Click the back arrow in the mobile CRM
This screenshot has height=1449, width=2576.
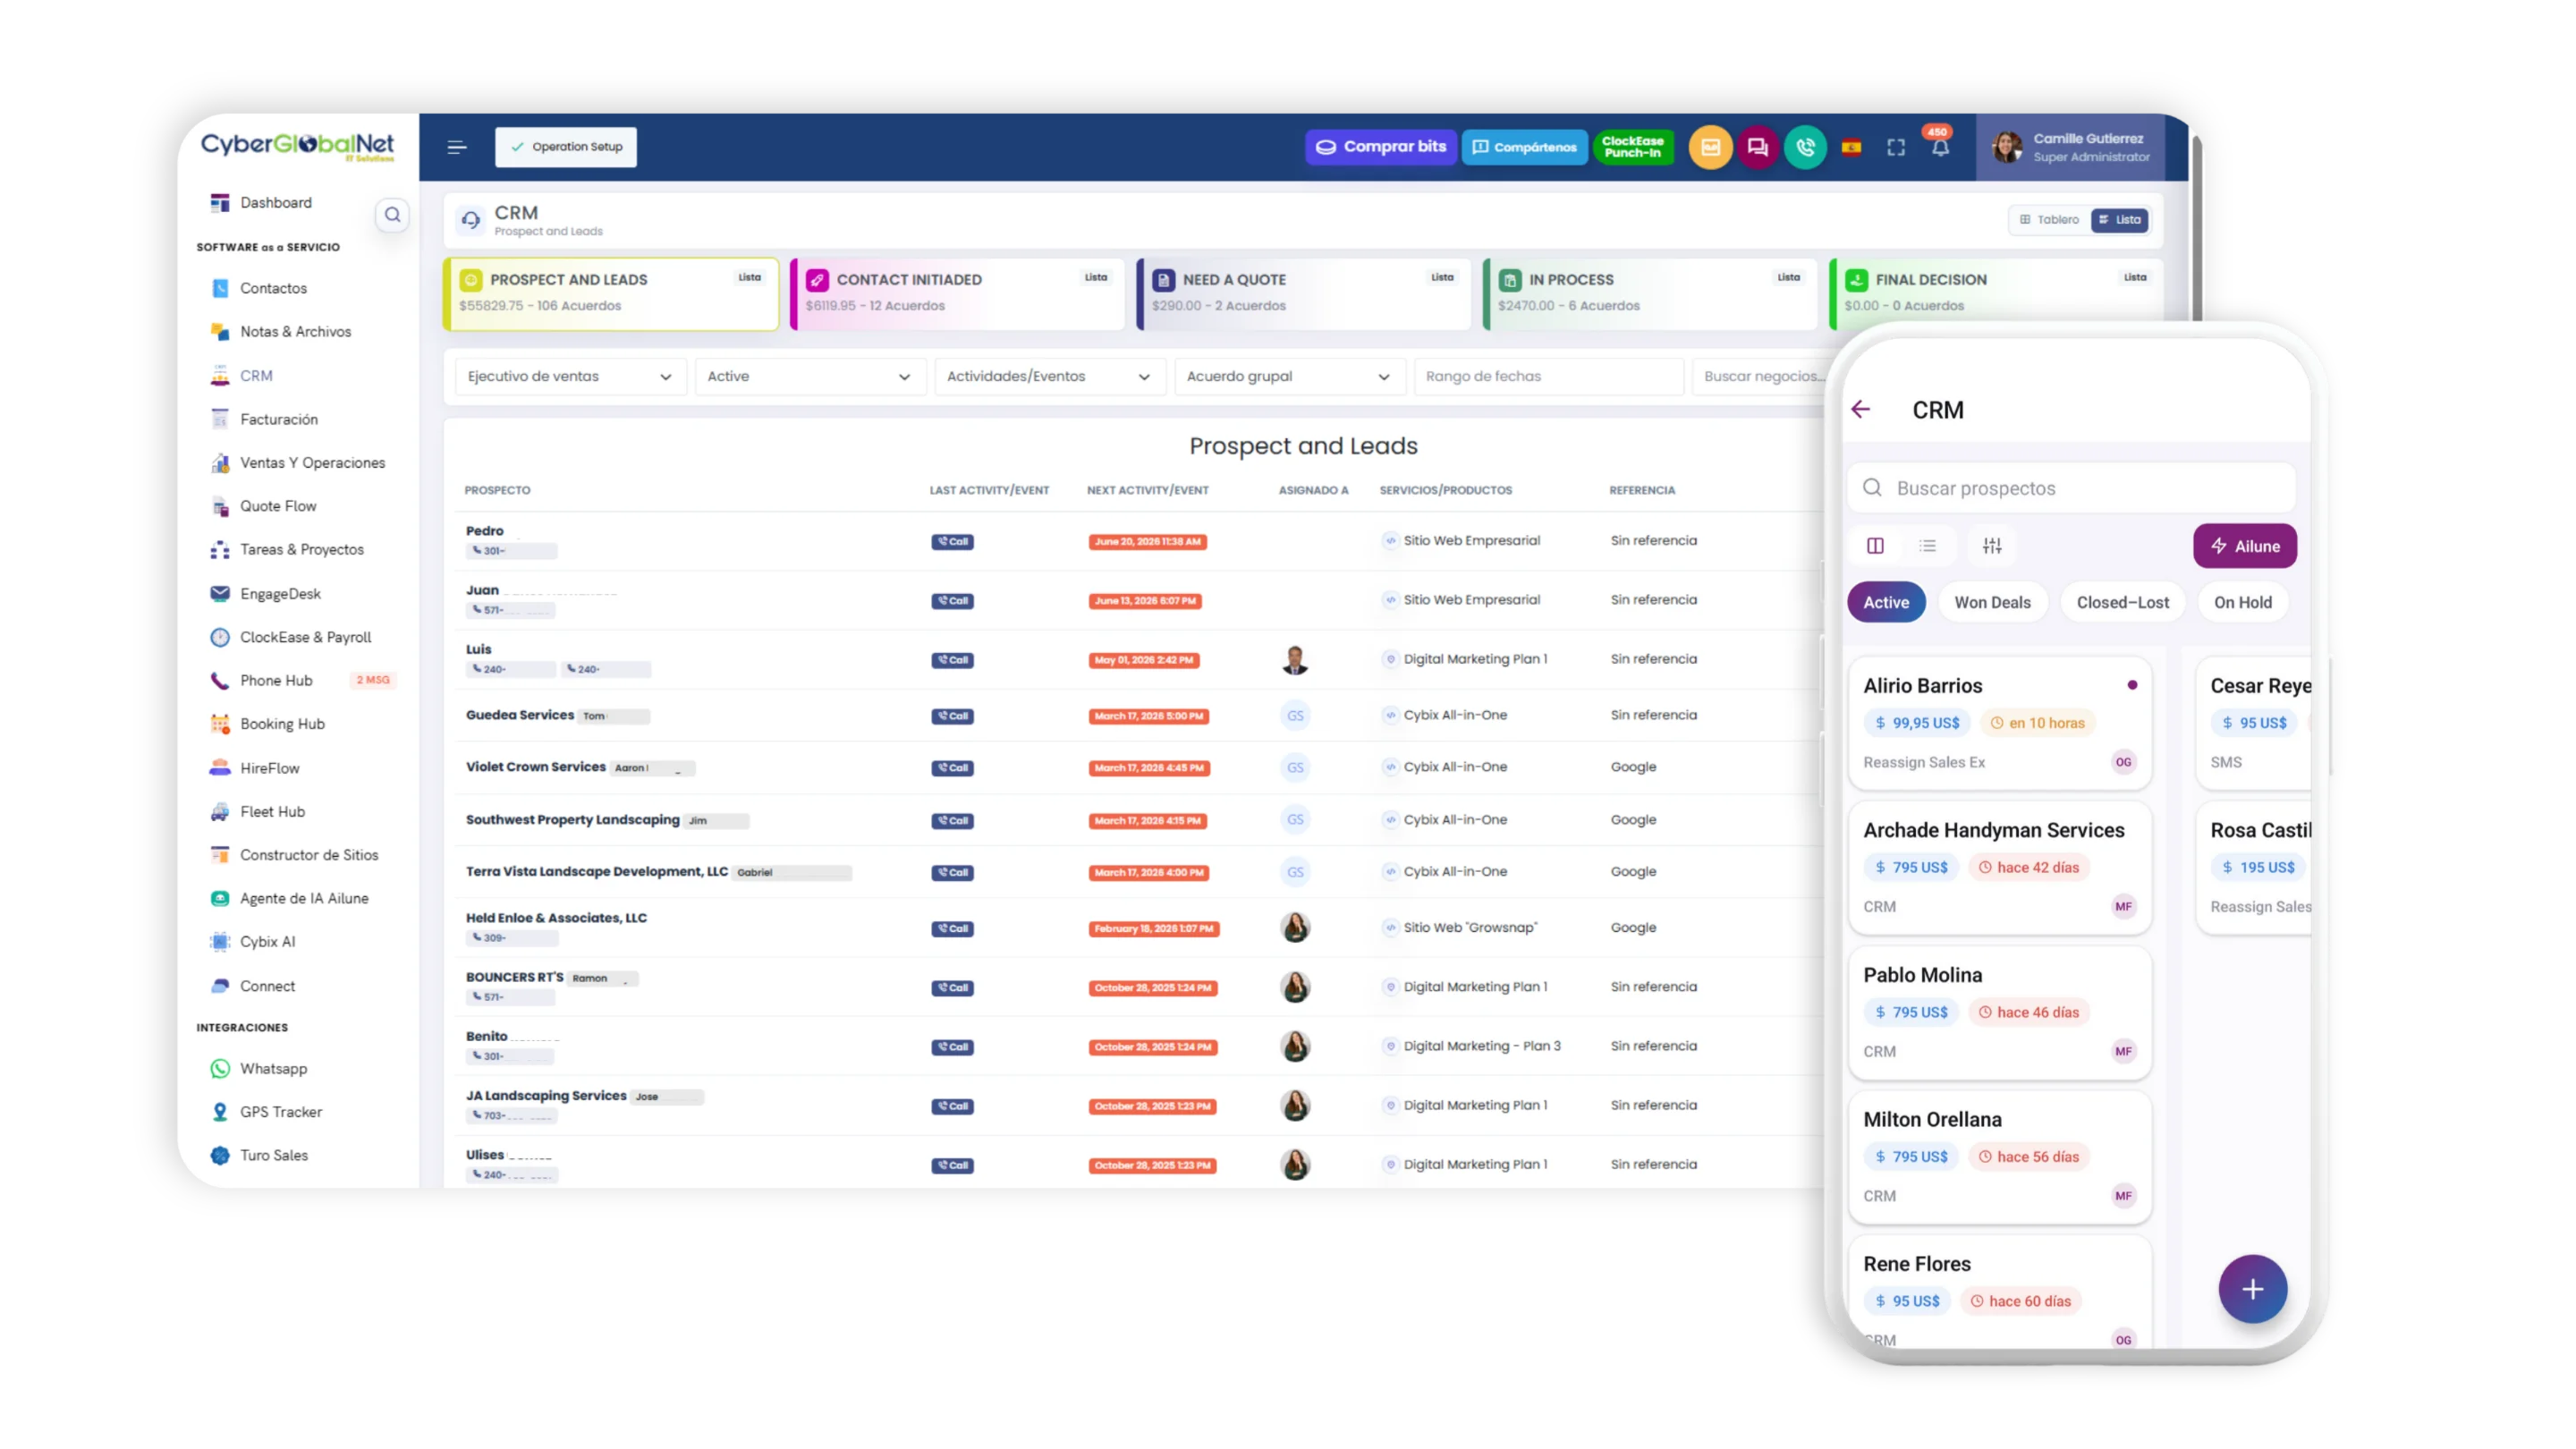[1860, 409]
